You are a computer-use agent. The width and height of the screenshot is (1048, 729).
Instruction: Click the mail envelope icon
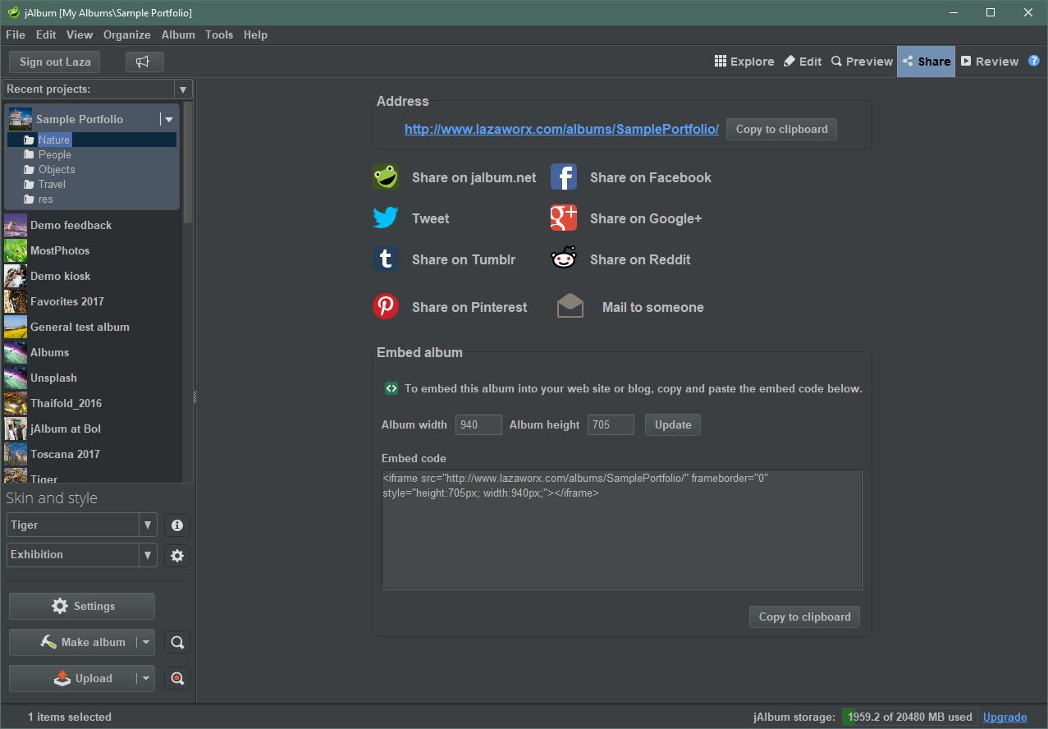pos(570,307)
